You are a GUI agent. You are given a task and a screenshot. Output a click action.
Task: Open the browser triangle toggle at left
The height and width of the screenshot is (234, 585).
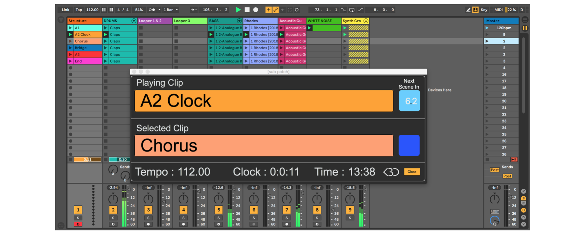[x=61, y=20]
